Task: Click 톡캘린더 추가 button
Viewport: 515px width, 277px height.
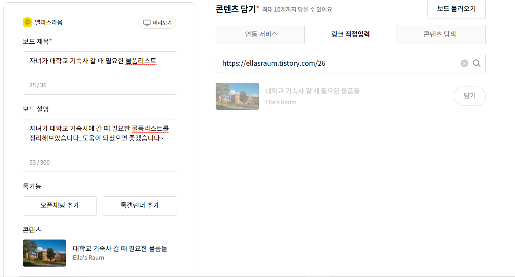Action: [x=140, y=206]
